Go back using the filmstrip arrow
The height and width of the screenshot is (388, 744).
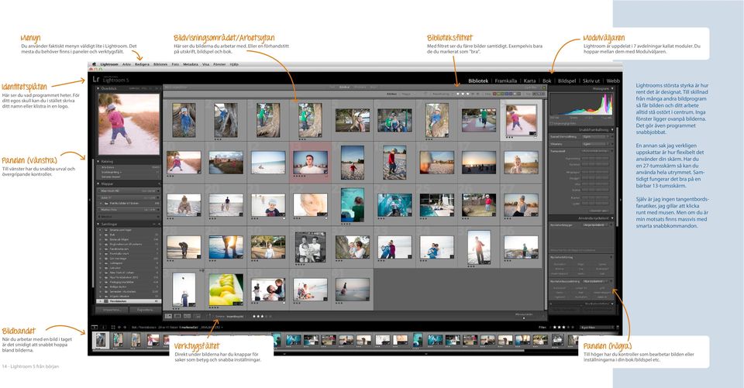(119, 328)
